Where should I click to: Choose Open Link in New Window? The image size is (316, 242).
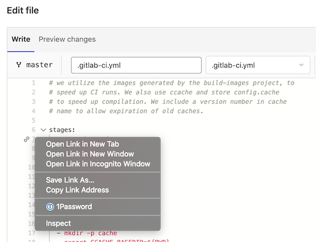click(90, 154)
